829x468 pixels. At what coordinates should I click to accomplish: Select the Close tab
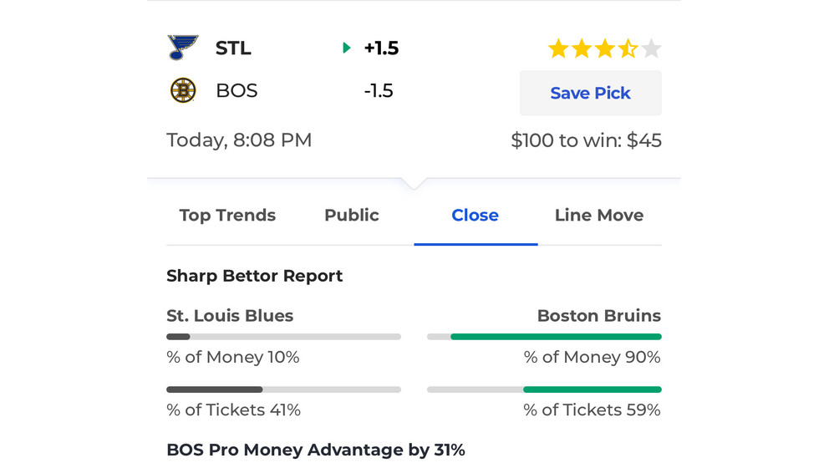pyautogui.click(x=476, y=216)
